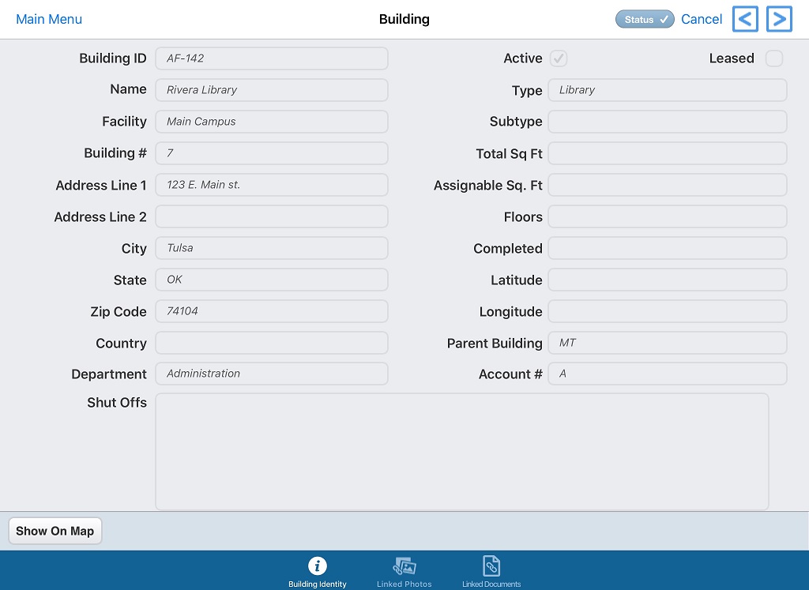Go to next building record arrow

point(779,19)
